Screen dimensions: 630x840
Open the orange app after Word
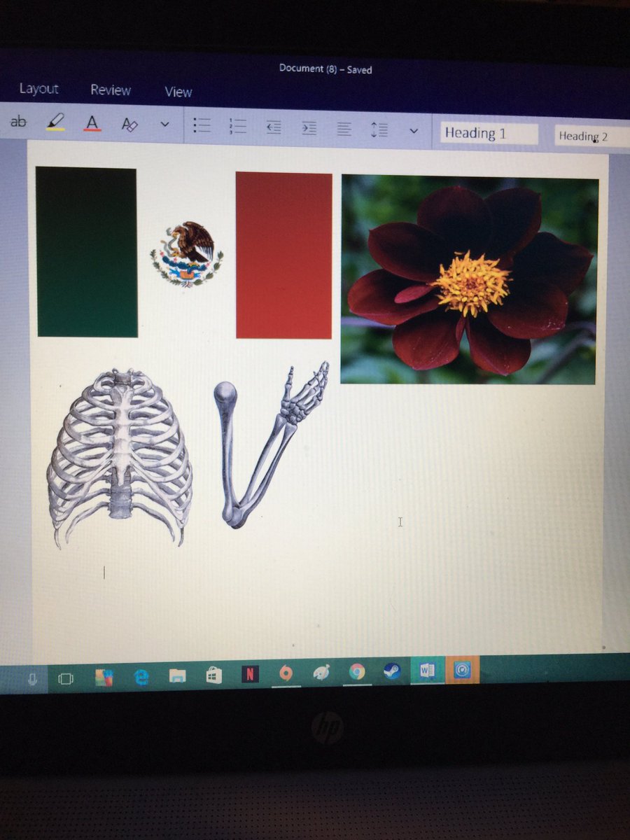coord(462,670)
